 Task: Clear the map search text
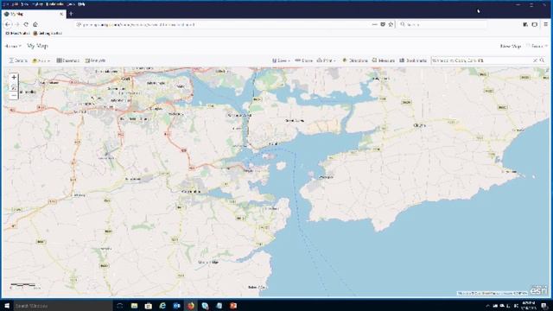point(535,60)
